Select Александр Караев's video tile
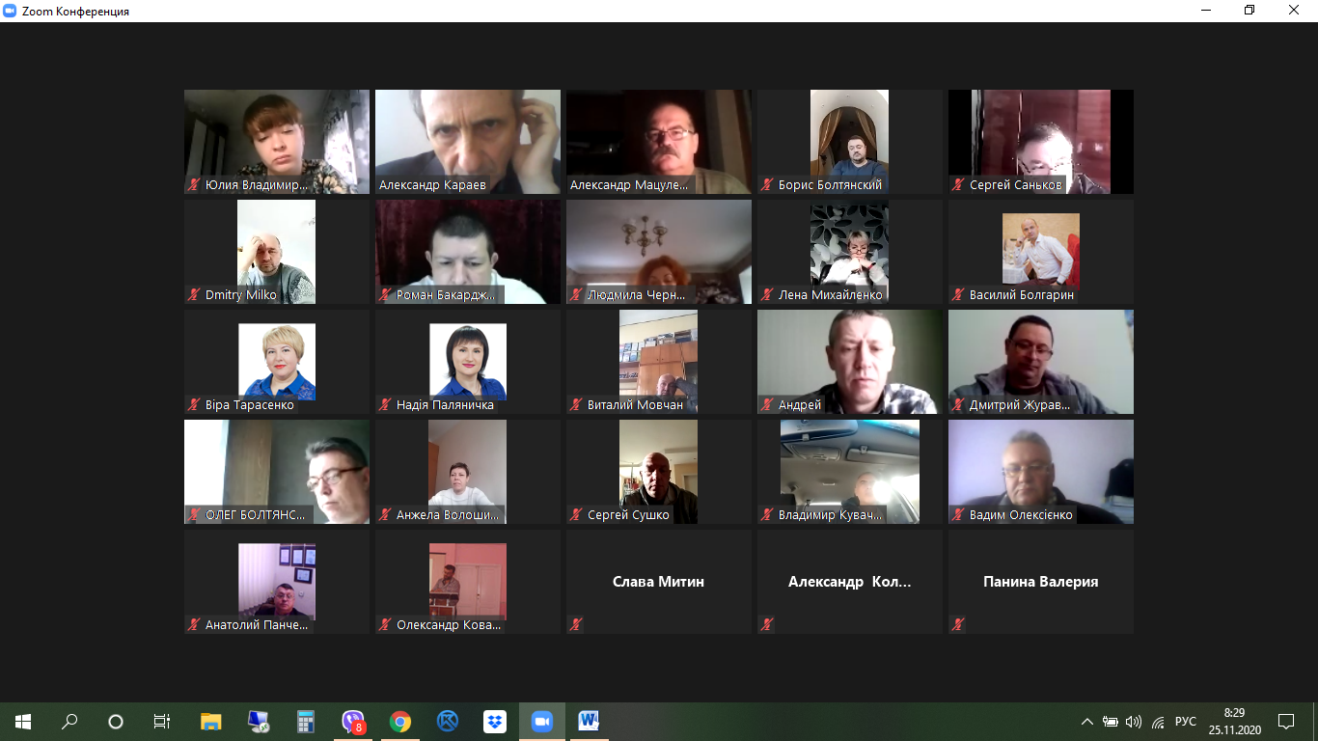 pos(468,142)
